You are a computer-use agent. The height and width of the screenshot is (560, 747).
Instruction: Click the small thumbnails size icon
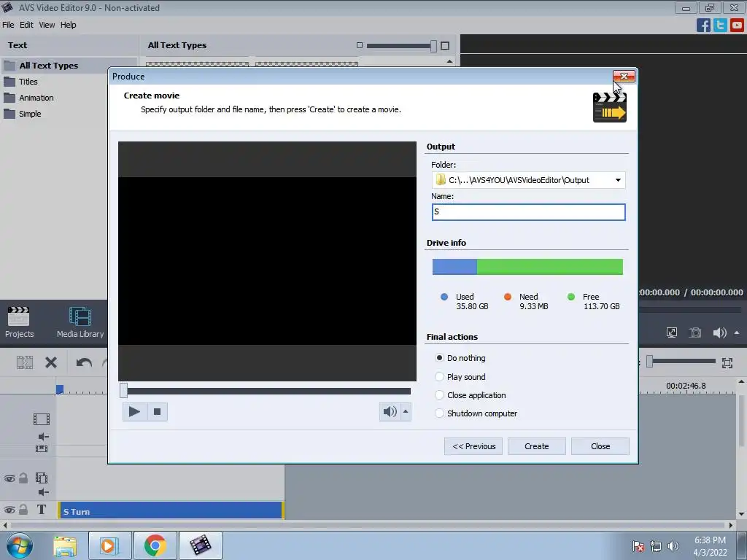click(360, 45)
